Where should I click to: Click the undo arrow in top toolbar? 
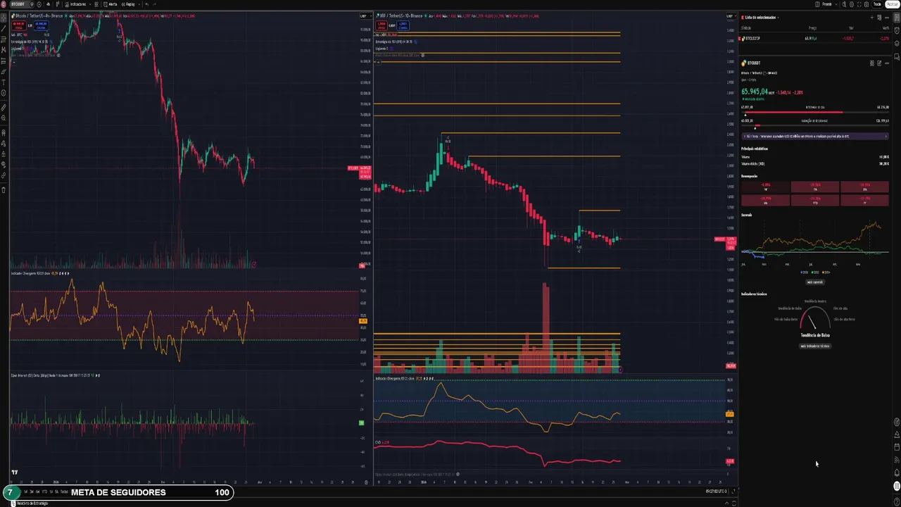point(147,4)
